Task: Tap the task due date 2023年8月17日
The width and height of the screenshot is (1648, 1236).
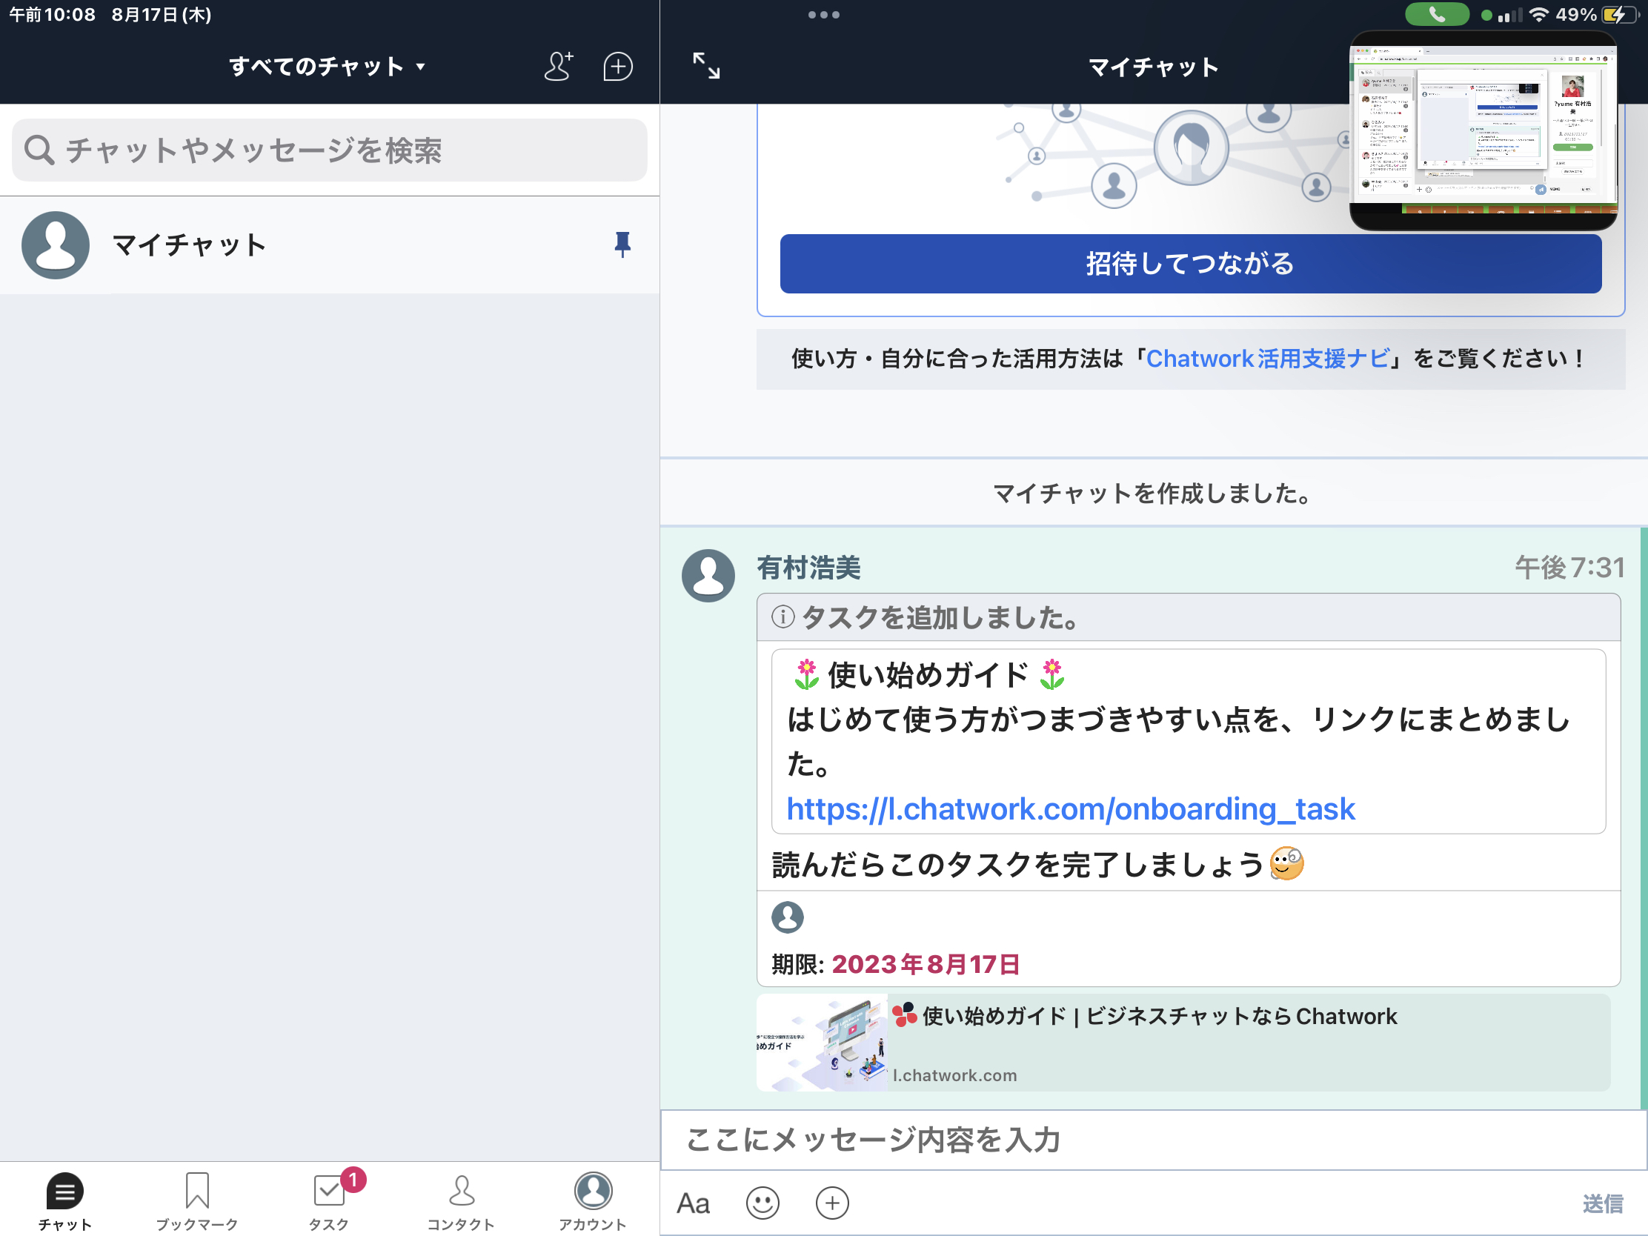Action: click(x=926, y=964)
